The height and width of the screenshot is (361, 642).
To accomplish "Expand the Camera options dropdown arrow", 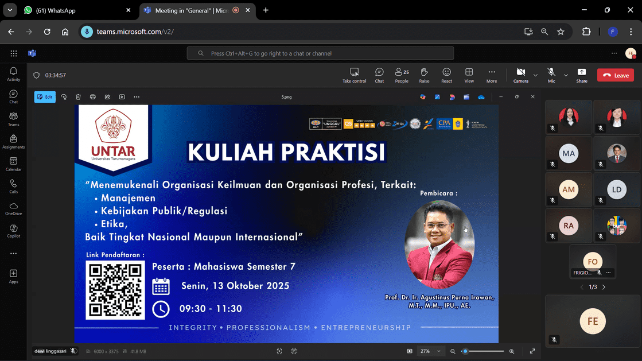I will (x=535, y=75).
